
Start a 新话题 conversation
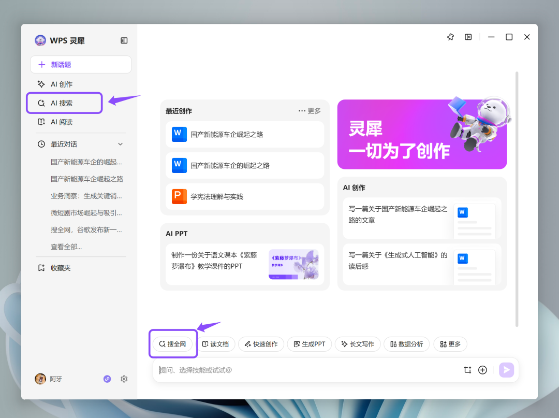pos(81,65)
